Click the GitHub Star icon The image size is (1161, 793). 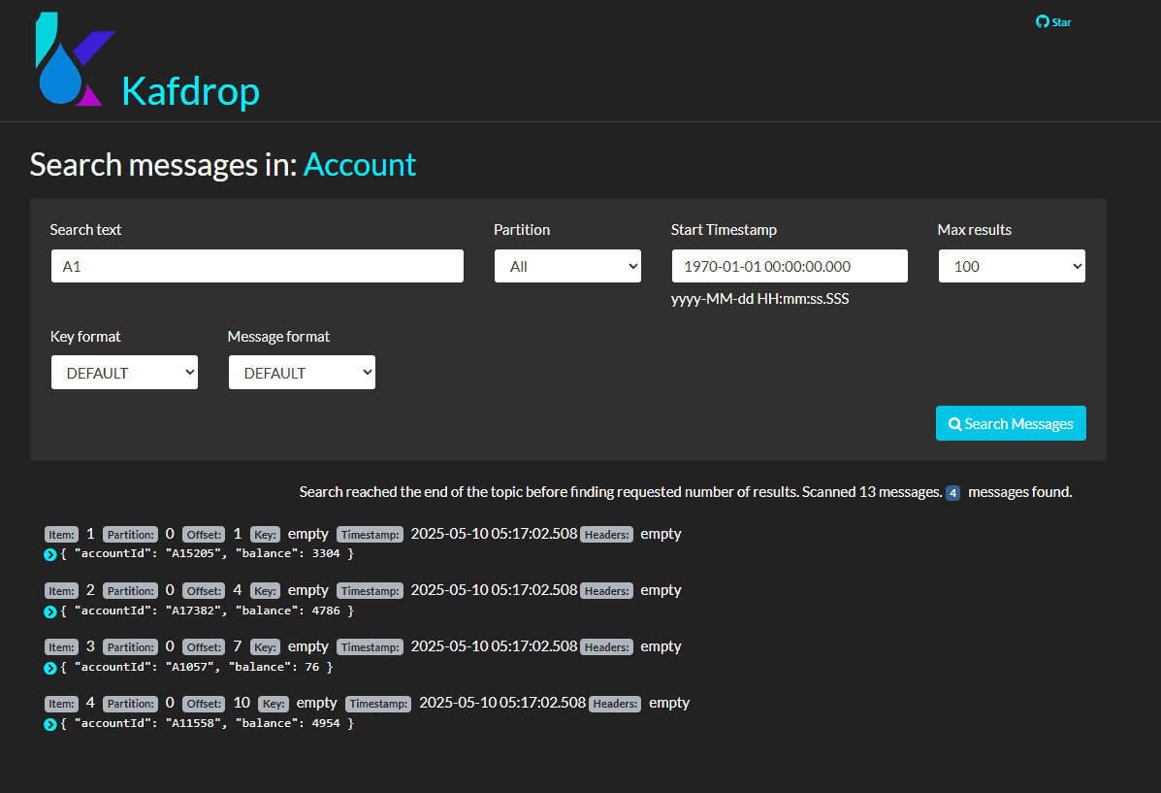click(1043, 21)
